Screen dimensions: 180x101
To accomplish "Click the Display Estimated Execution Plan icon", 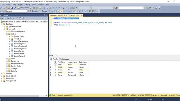I will click(55, 11).
